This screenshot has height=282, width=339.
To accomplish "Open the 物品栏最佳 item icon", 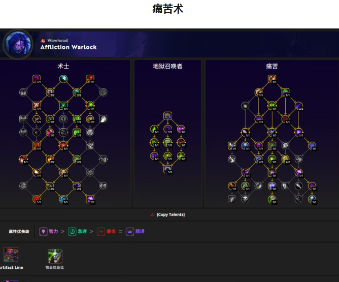I will coord(55,256).
